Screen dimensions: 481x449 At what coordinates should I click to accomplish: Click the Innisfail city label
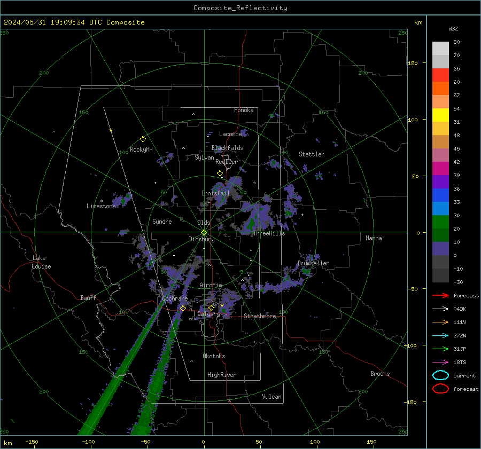point(215,193)
